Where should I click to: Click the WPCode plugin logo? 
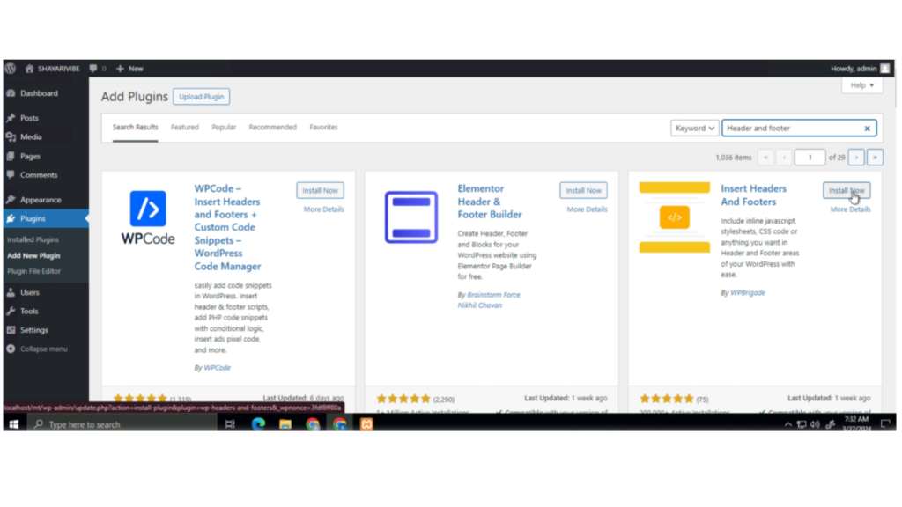(x=148, y=217)
